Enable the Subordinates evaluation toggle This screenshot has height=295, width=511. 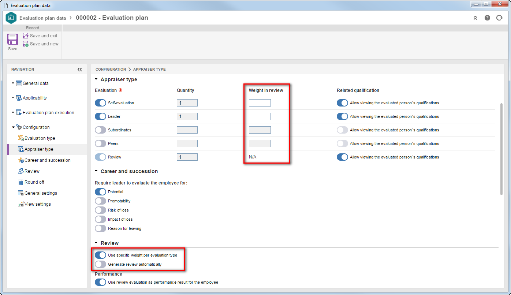100,130
